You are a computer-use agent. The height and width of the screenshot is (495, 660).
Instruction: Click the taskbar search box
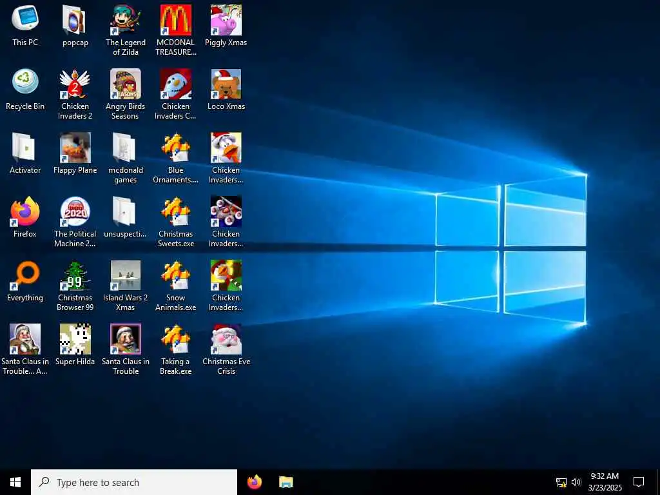pyautogui.click(x=134, y=482)
